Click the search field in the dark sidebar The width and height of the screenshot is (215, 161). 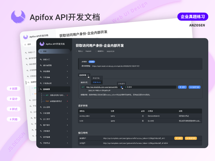click(x=54, y=51)
